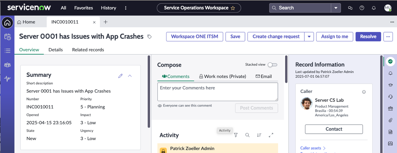Click the Workspace ONE ITSM button

pos(195,37)
